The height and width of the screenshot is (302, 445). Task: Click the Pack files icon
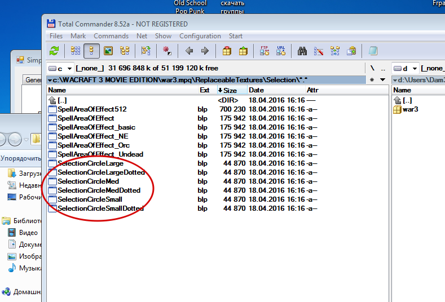click(x=227, y=51)
